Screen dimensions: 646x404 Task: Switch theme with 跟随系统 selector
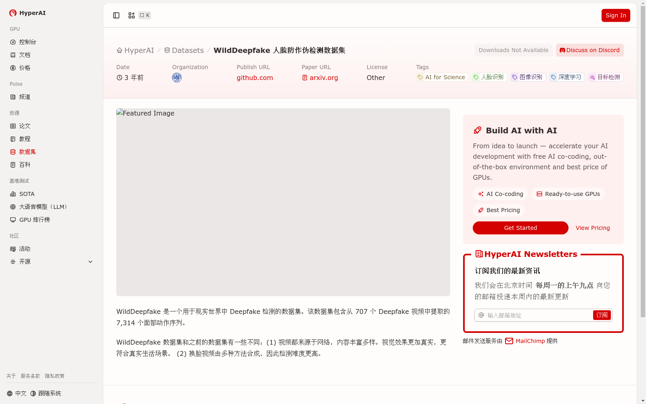(46, 393)
